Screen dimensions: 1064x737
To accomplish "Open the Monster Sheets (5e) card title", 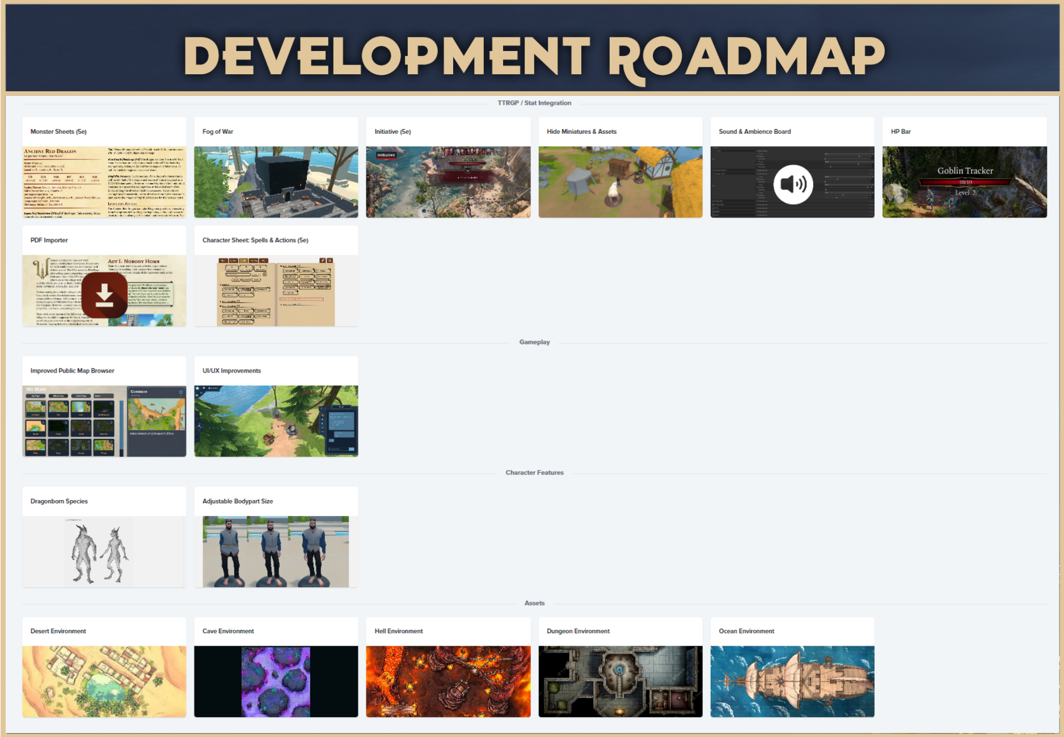I will coord(58,132).
